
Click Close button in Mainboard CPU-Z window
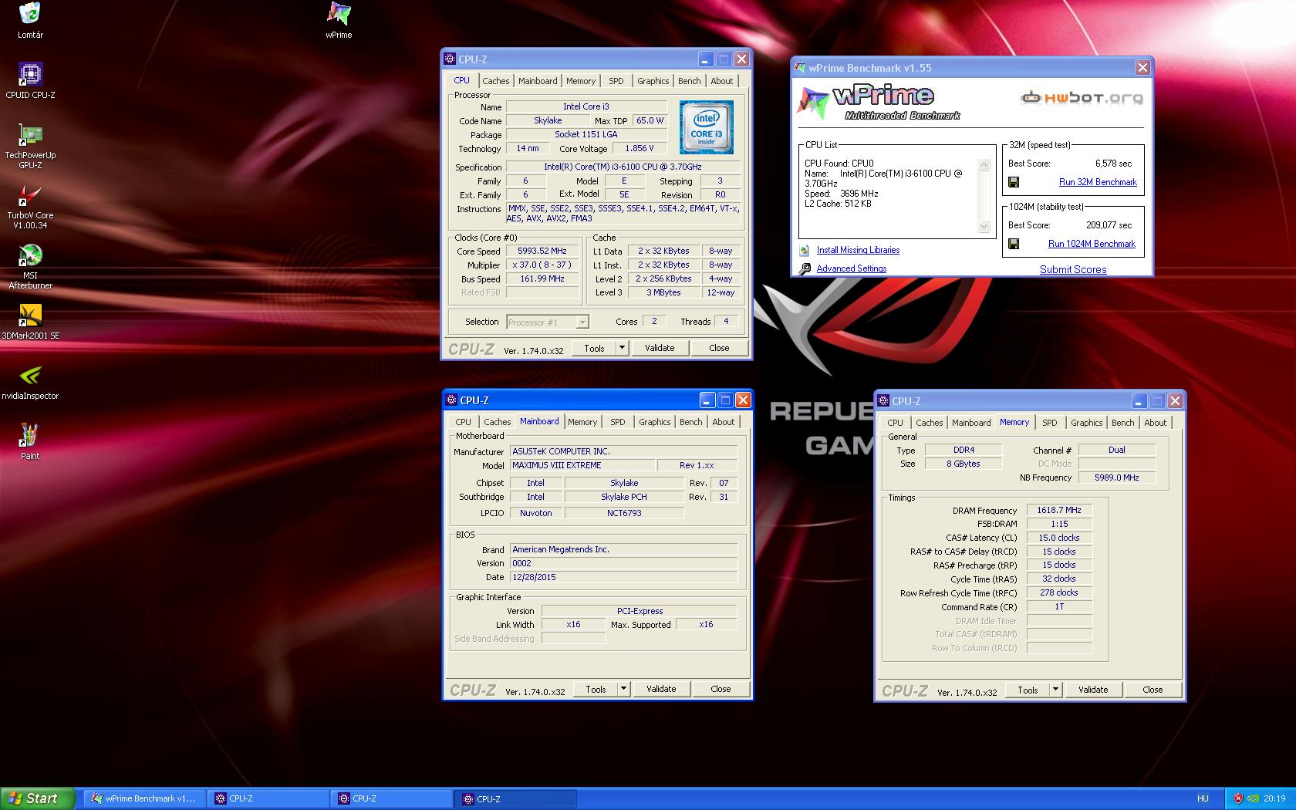tap(721, 689)
